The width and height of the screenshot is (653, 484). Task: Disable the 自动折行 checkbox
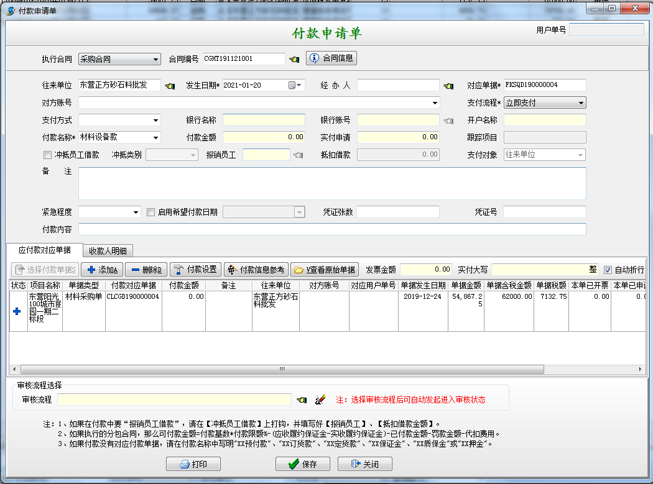608,269
